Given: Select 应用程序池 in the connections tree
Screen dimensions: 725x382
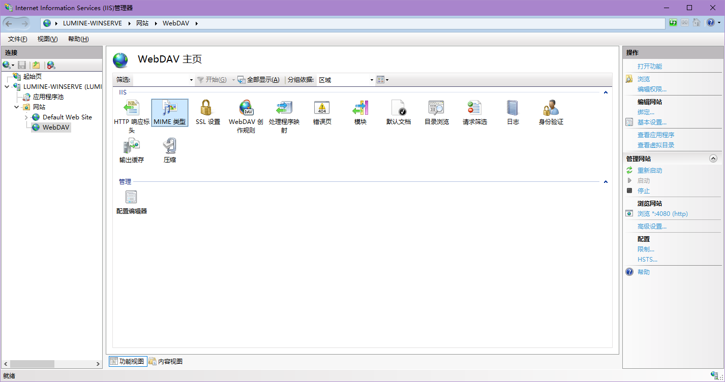Looking at the screenshot, I should [x=48, y=97].
